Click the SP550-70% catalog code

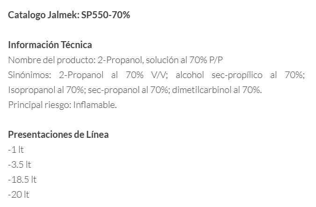pos(106,15)
